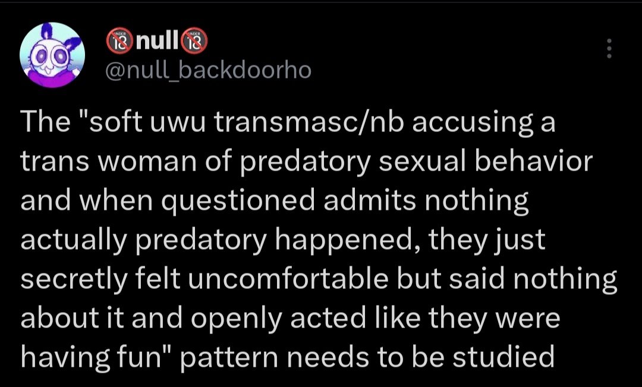
Task: Click the line 'actually predatory happened, they just'
Action: [283, 240]
